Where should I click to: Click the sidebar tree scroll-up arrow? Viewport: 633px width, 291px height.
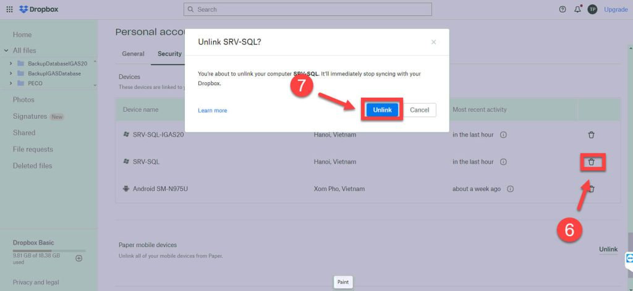point(95,62)
